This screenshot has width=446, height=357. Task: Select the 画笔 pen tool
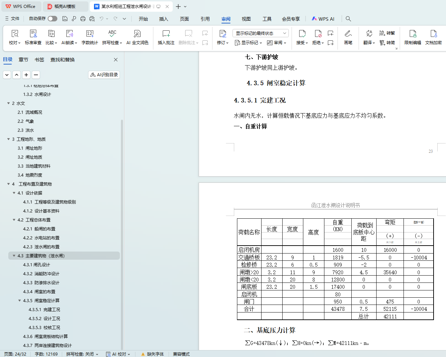[x=348, y=37]
